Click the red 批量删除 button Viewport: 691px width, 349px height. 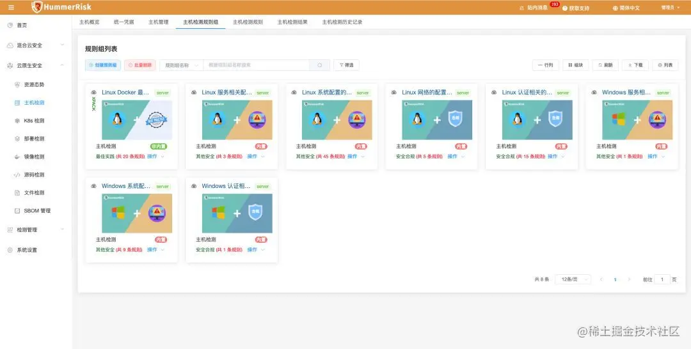[x=139, y=65]
